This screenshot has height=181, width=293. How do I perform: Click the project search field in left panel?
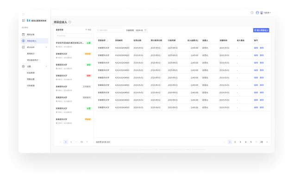(x=74, y=36)
